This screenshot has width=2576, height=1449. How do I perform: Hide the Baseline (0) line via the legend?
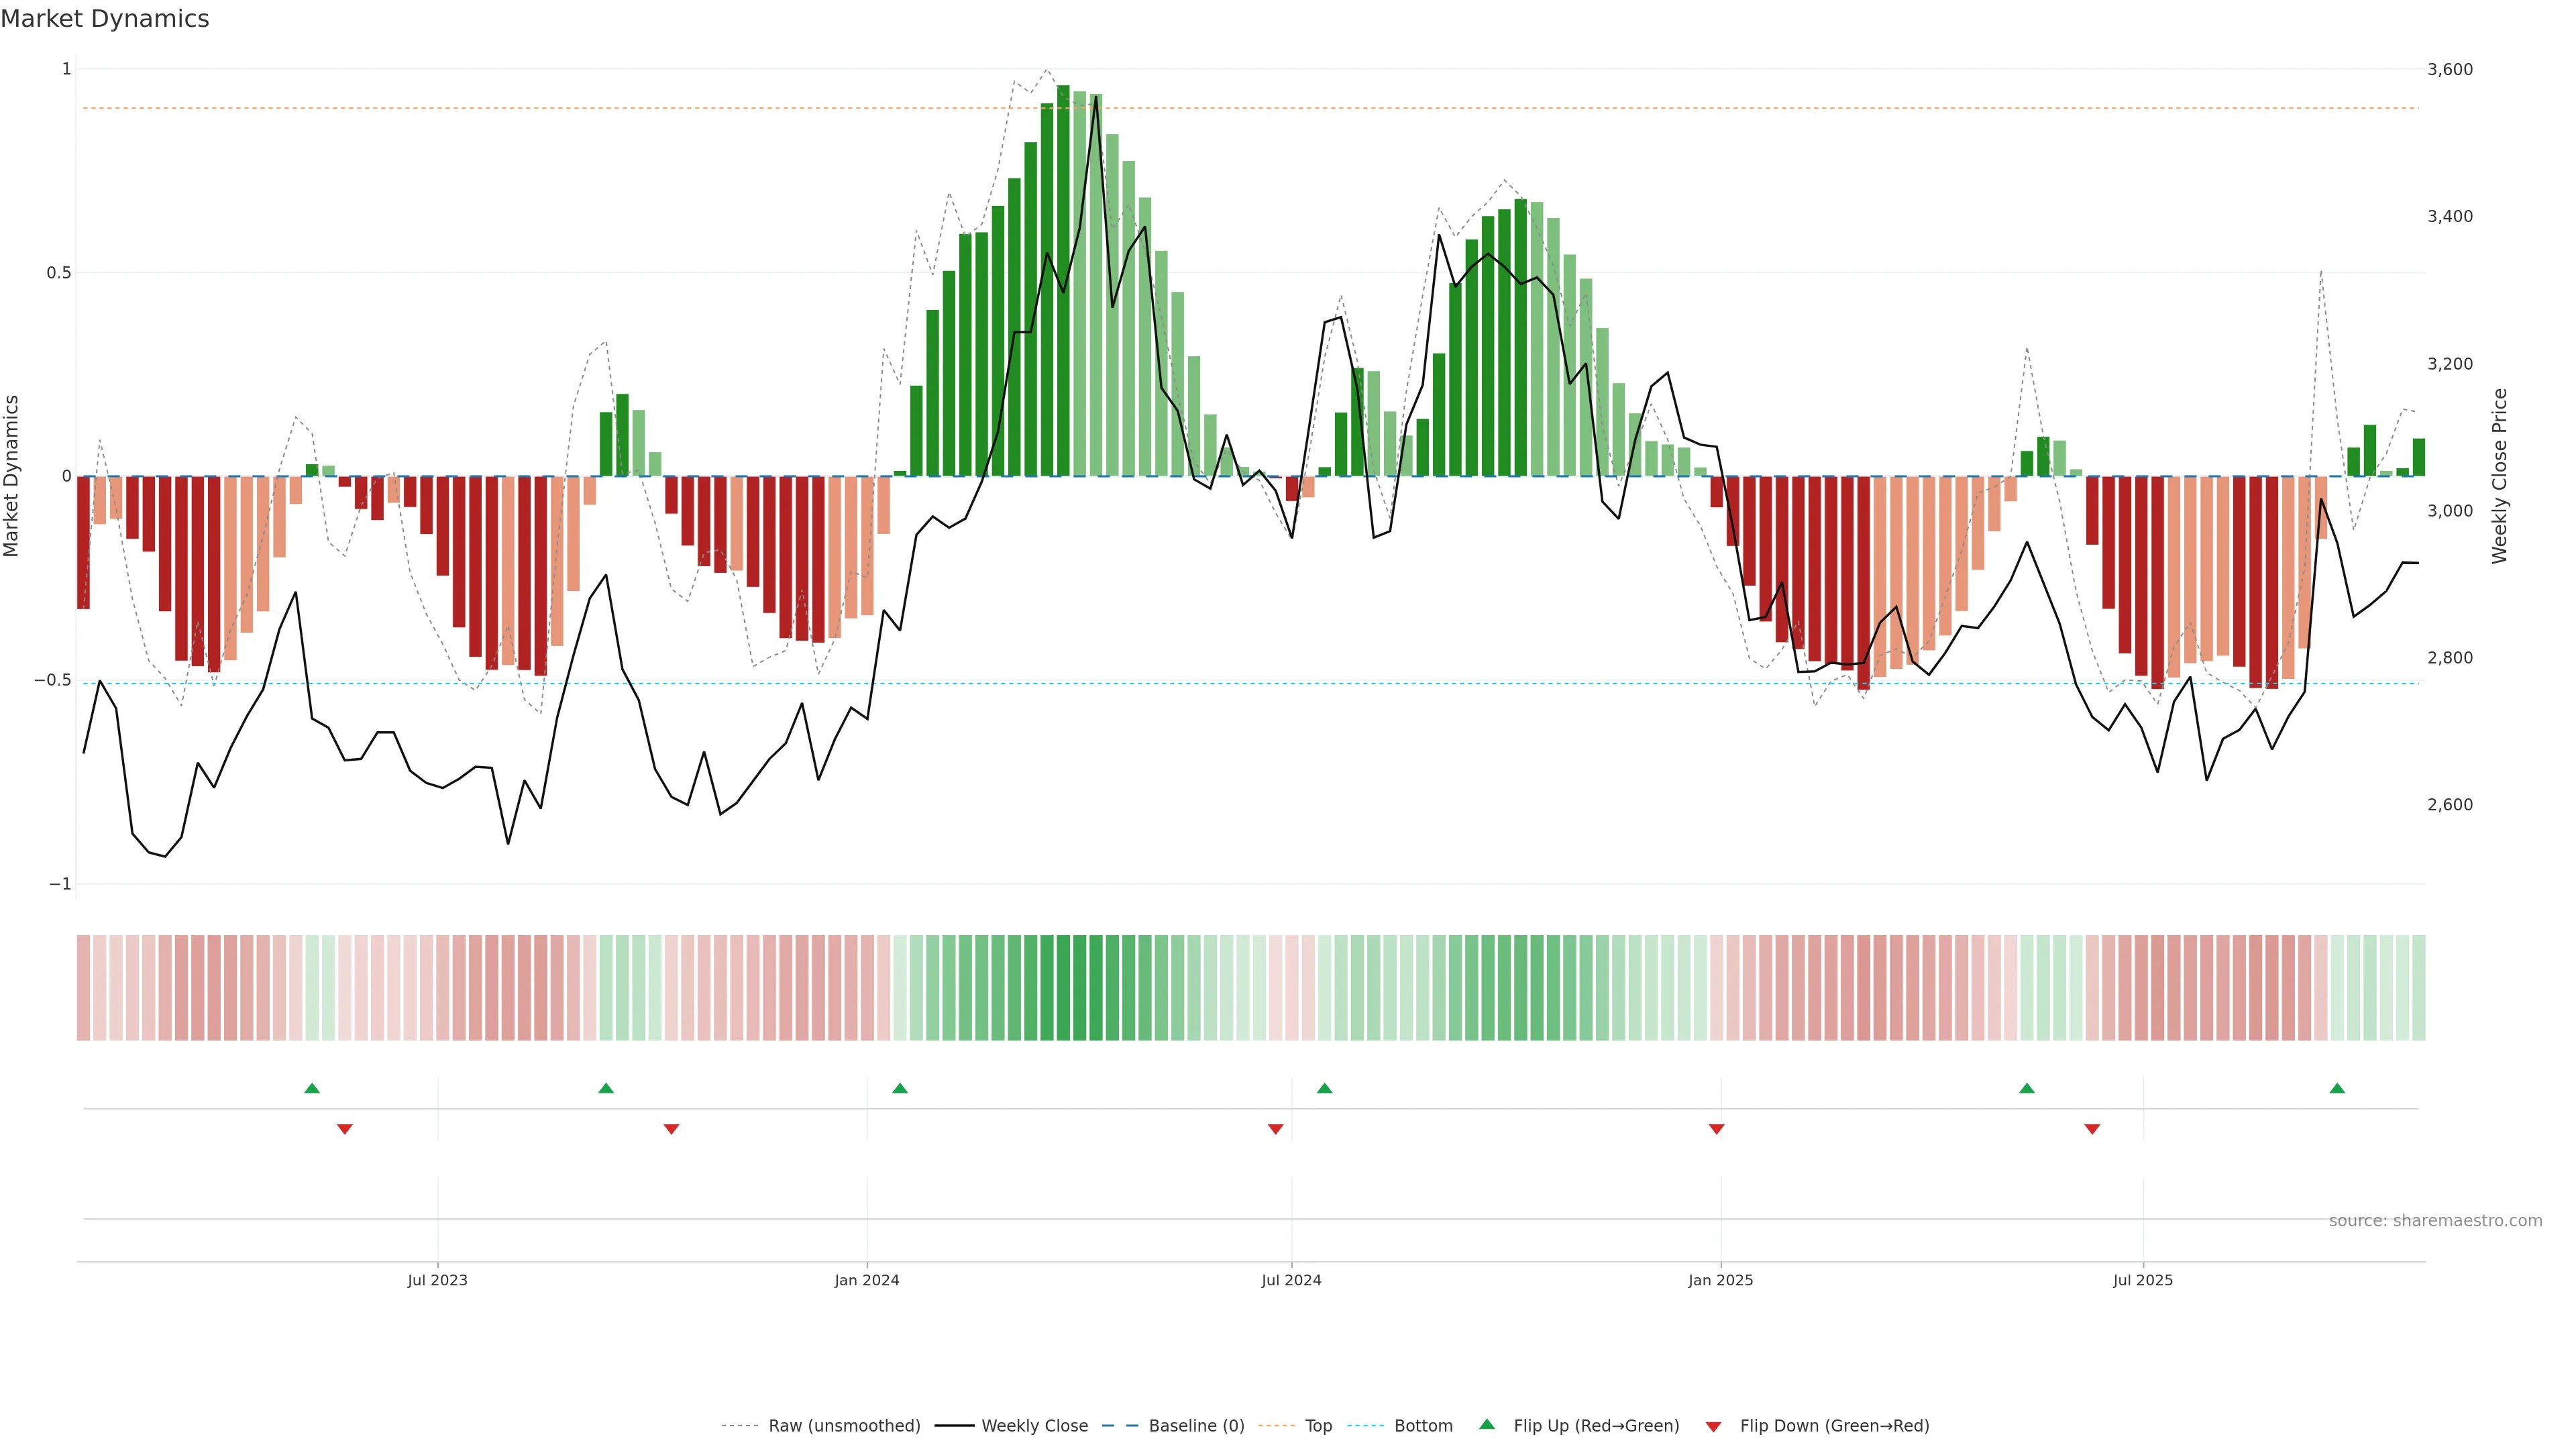pos(1196,1426)
